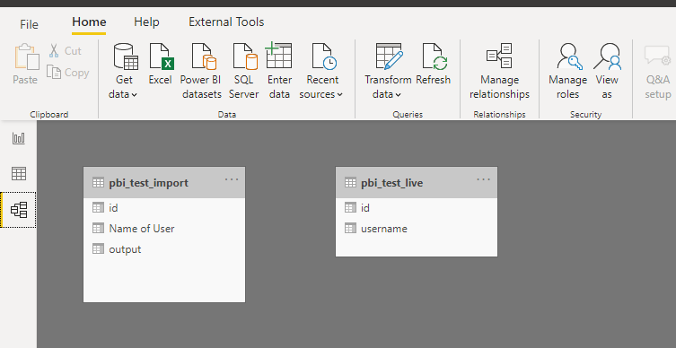
Task: Open Manage roles security option
Action: (x=568, y=71)
